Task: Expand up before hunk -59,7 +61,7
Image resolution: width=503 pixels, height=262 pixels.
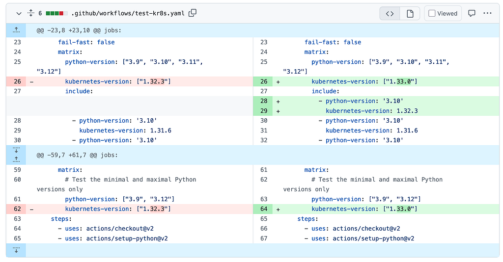Action: (x=16, y=159)
